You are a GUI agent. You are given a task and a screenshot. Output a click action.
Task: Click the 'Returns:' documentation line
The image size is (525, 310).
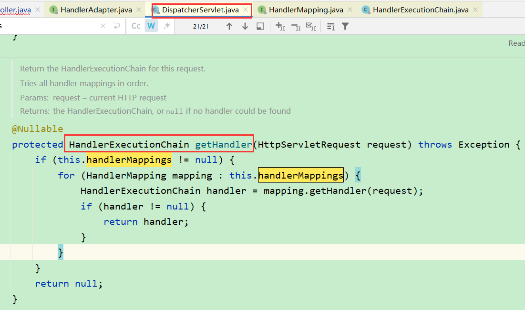point(155,111)
